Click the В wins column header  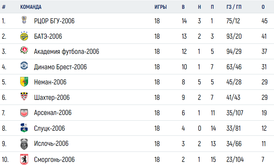183,7
